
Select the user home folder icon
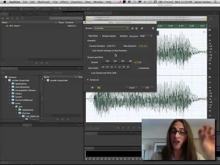pos(16,106)
